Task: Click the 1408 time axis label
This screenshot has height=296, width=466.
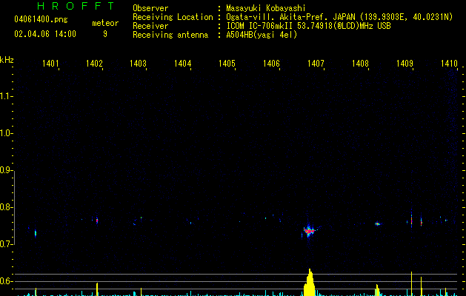Action: coord(360,63)
